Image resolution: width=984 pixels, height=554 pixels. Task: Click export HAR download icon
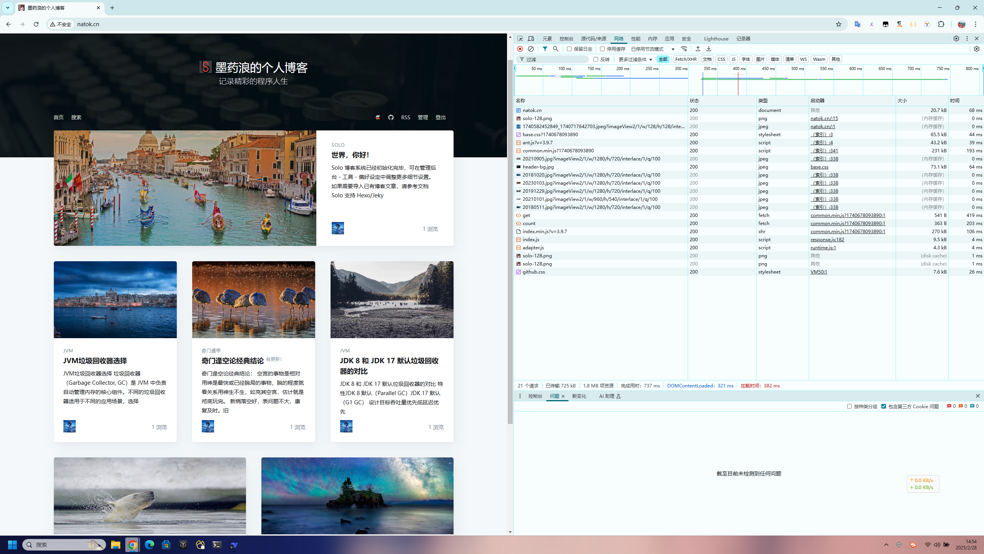click(709, 49)
